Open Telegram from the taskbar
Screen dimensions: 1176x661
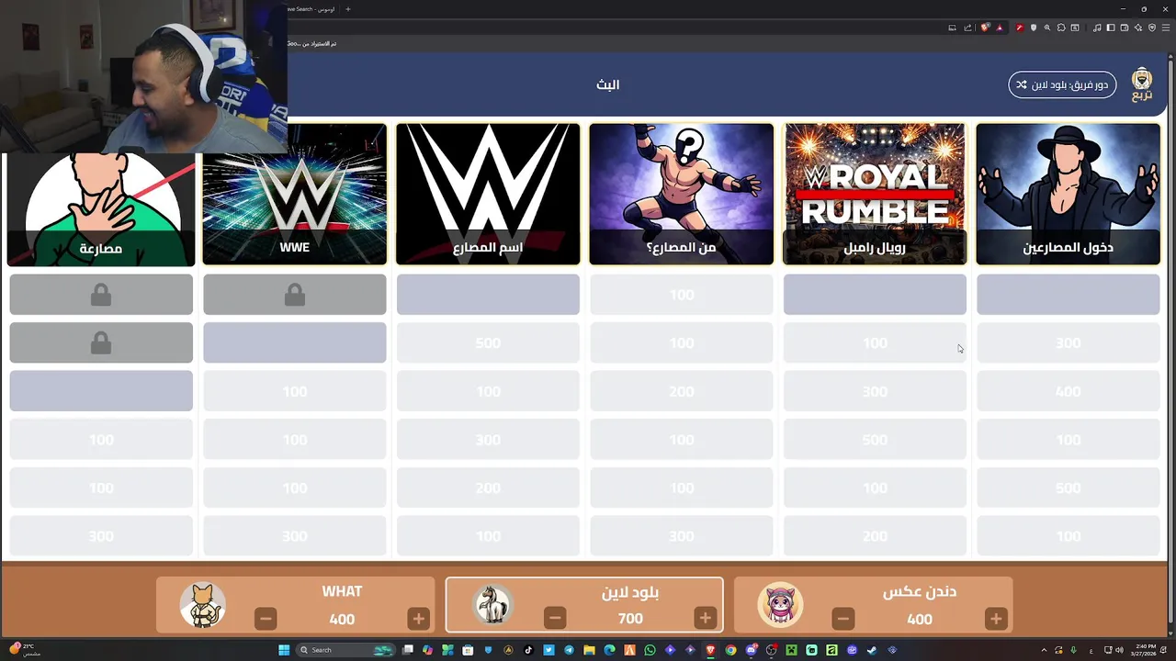click(569, 650)
